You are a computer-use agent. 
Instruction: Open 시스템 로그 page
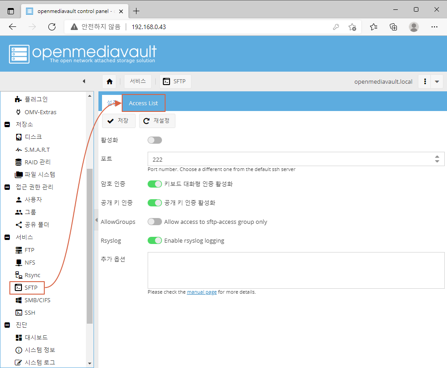click(35, 362)
